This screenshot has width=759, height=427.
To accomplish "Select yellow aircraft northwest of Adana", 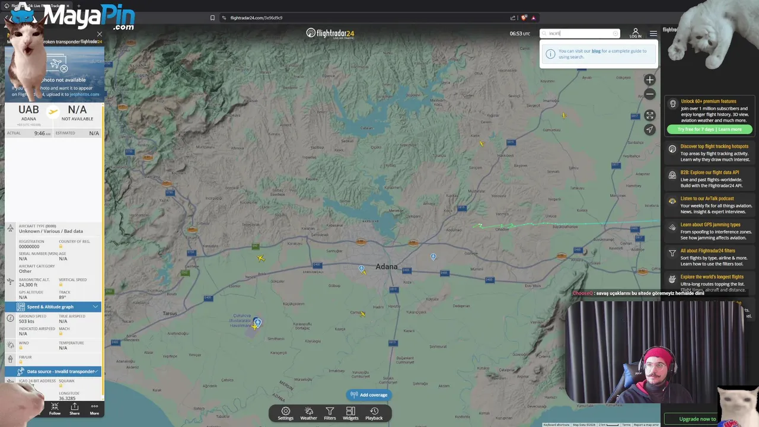I will click(261, 258).
